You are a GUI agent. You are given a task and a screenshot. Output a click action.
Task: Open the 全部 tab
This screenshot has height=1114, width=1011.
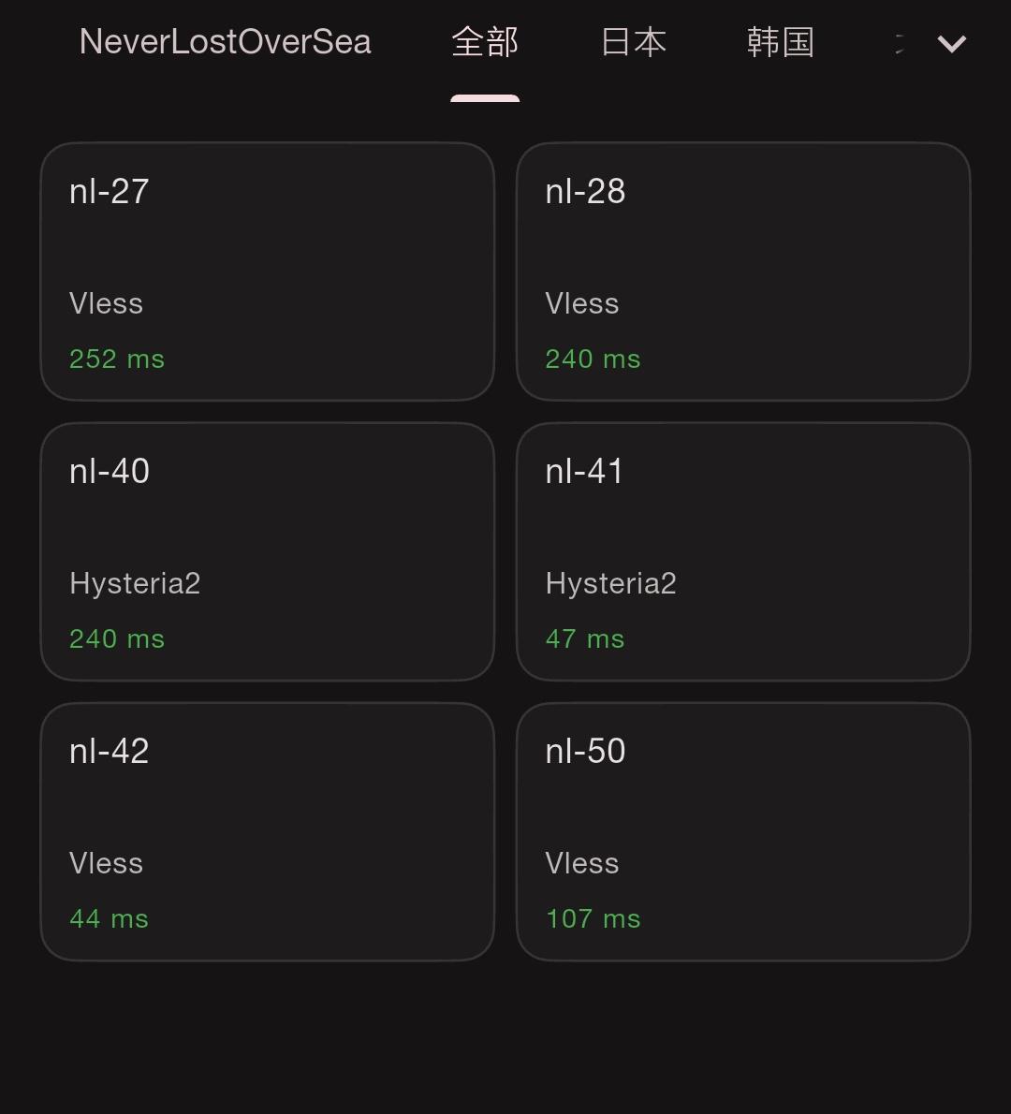[x=485, y=42]
